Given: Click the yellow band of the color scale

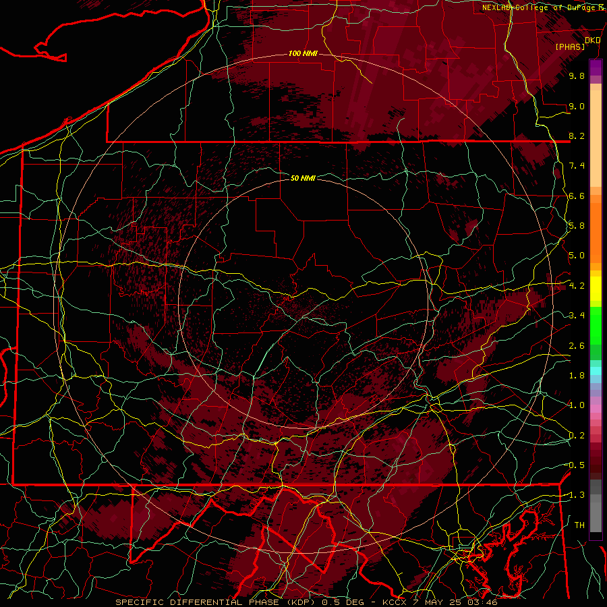Looking at the screenshot, I should [x=596, y=289].
